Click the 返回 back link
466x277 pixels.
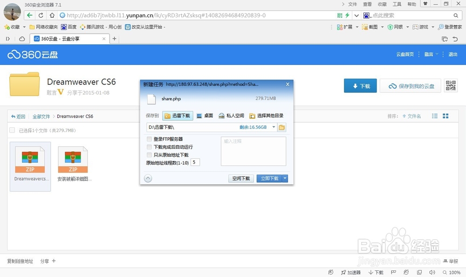[18, 116]
